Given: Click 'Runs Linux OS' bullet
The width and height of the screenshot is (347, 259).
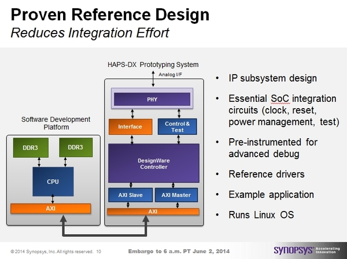Looking at the screenshot, I should [x=261, y=214].
